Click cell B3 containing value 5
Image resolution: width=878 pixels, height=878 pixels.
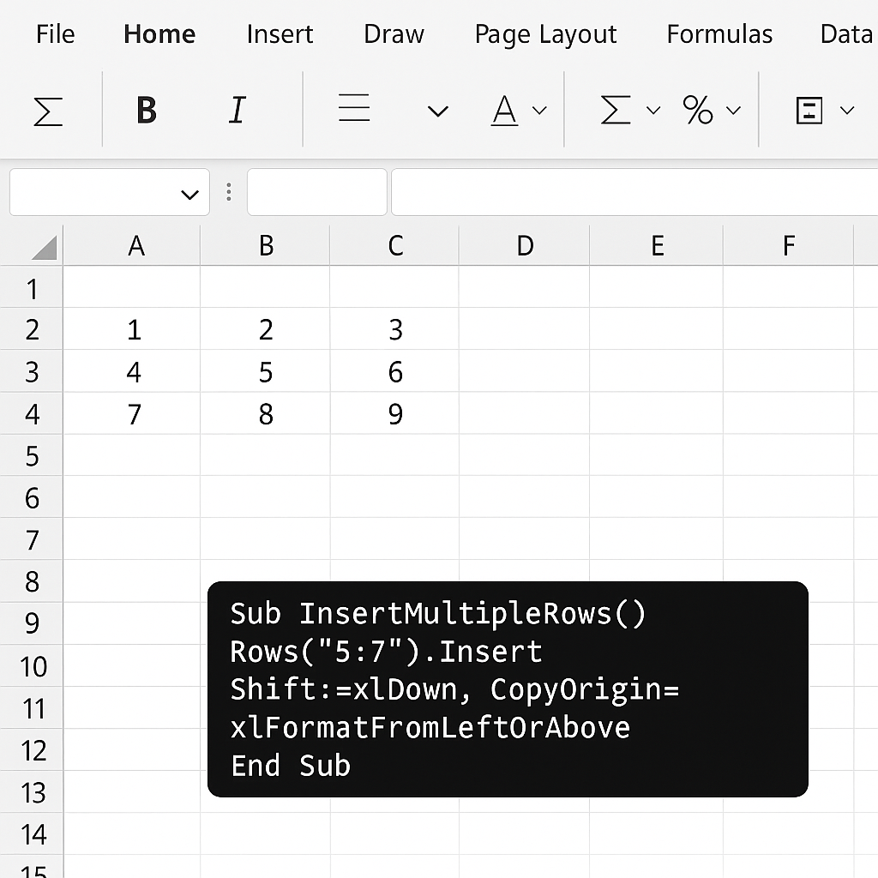[x=266, y=372]
